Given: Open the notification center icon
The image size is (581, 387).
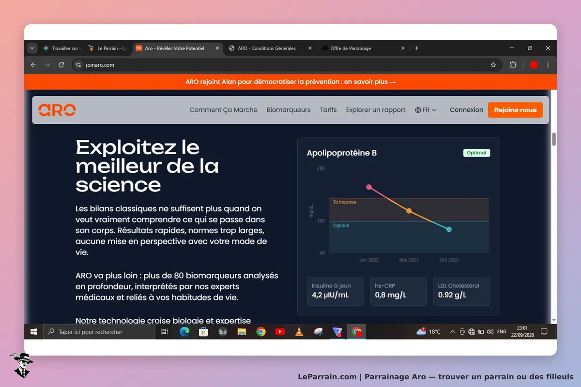Looking at the screenshot, I should [544, 332].
